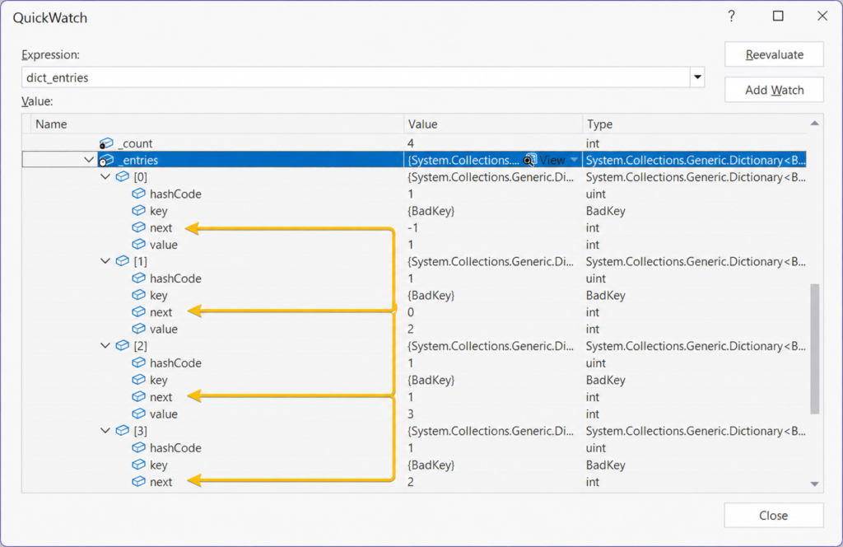The width and height of the screenshot is (843, 547).
Task: Click the scrollbar down arrow
Action: (814, 484)
